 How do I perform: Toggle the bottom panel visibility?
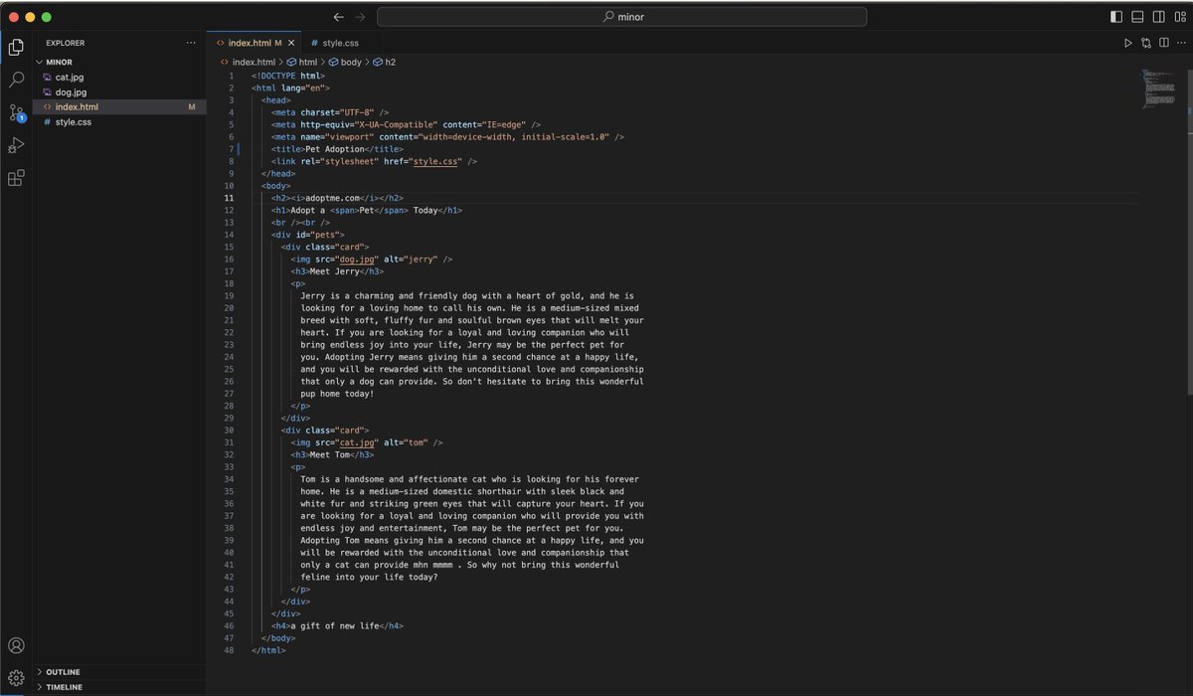(x=1137, y=17)
